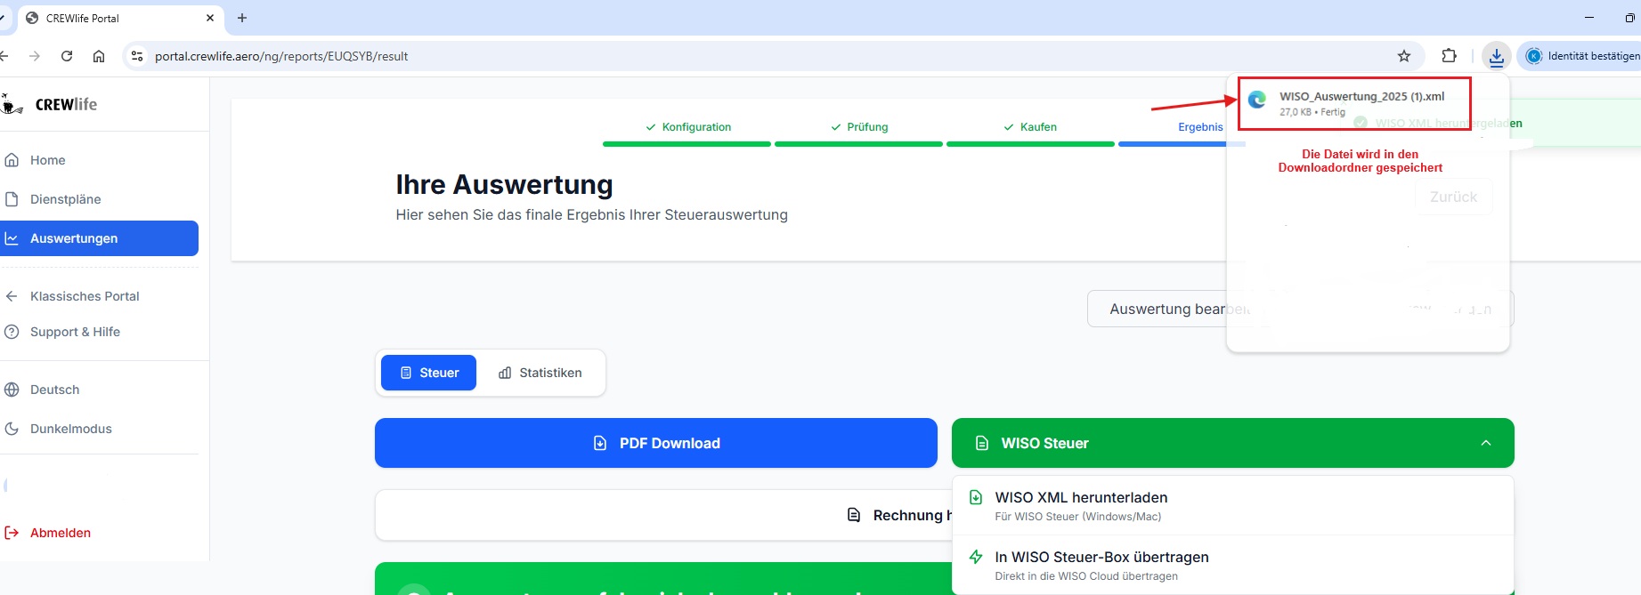This screenshot has width=1641, height=595.
Task: Close the CREWlife Portal tab
Action: [x=210, y=18]
